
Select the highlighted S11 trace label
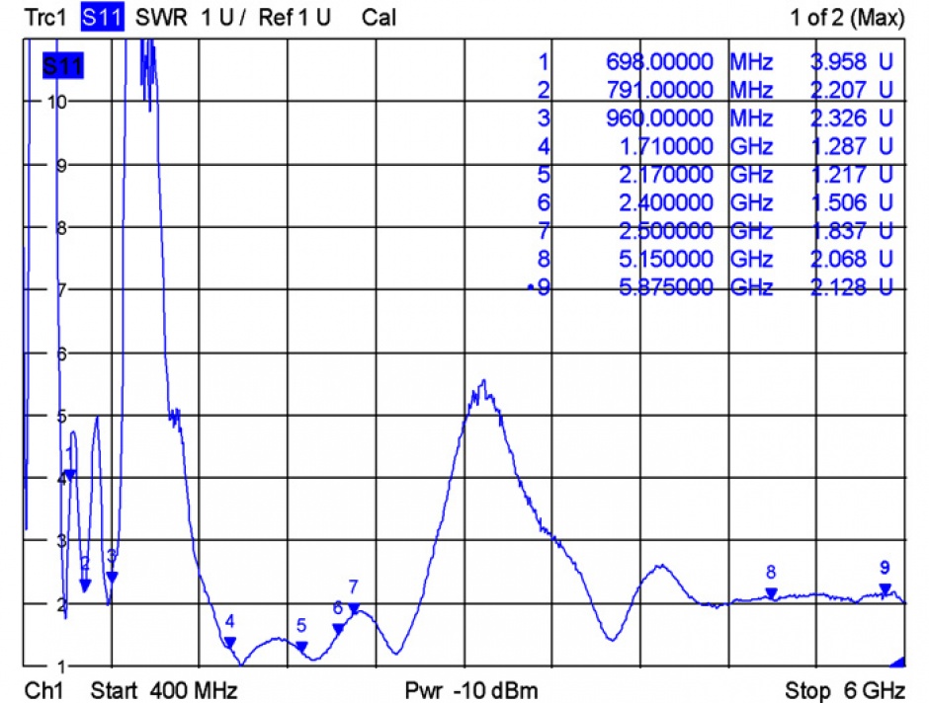point(102,17)
